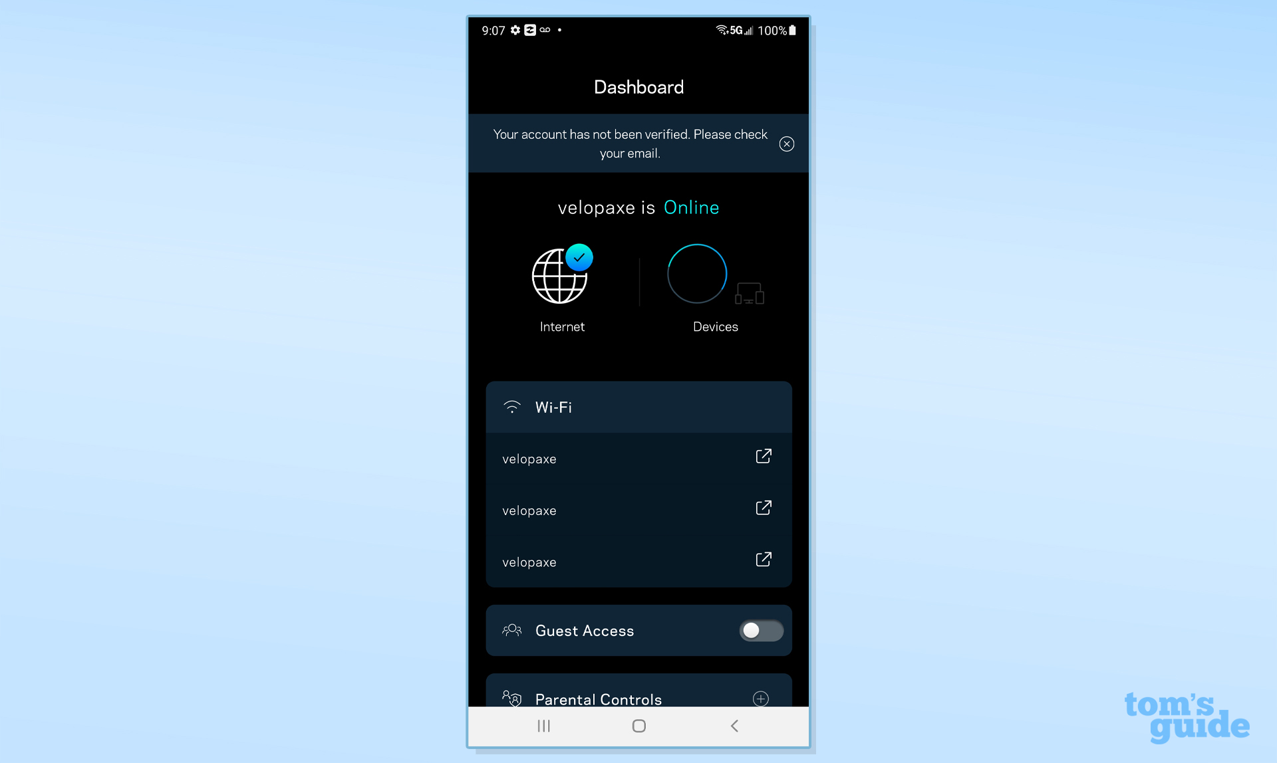Open Parental Controls add button

762,699
